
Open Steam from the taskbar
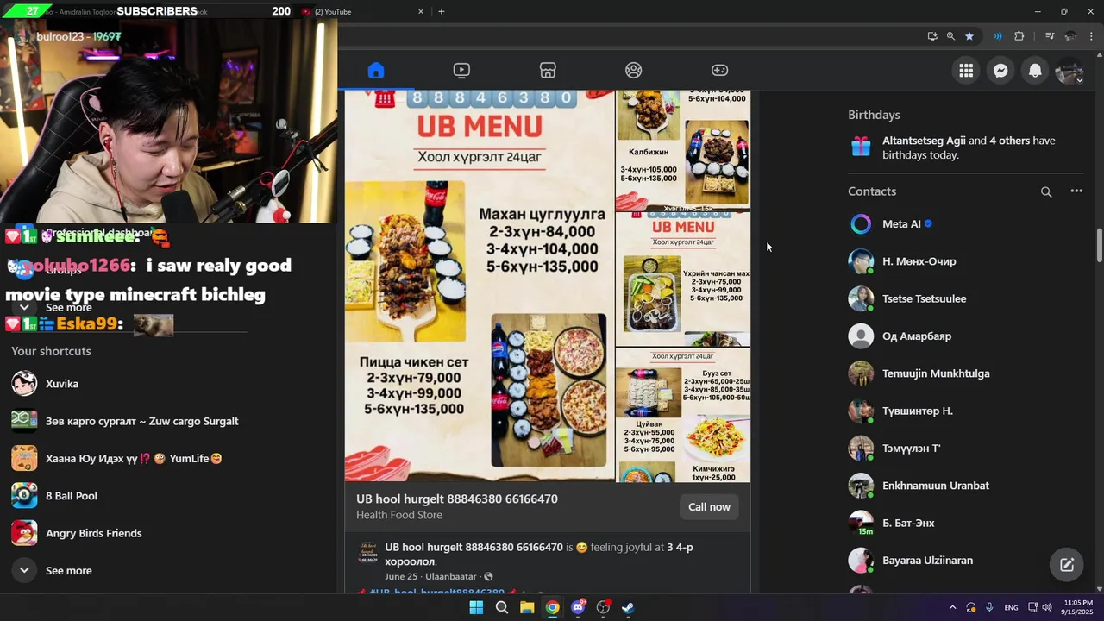tap(629, 607)
